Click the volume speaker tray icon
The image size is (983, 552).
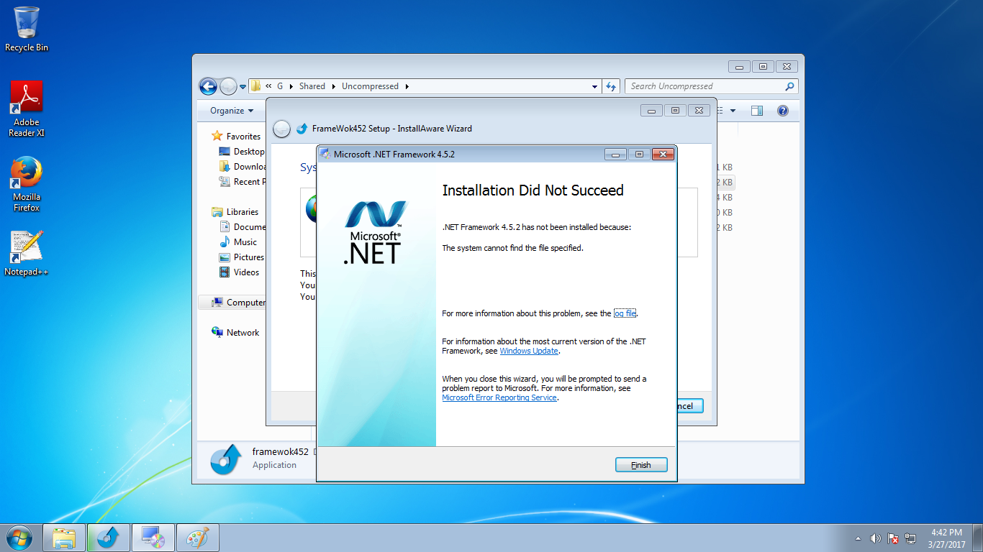[876, 538]
